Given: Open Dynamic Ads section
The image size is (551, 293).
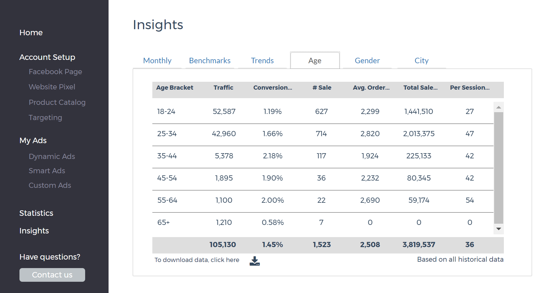Looking at the screenshot, I should pyautogui.click(x=52, y=157).
